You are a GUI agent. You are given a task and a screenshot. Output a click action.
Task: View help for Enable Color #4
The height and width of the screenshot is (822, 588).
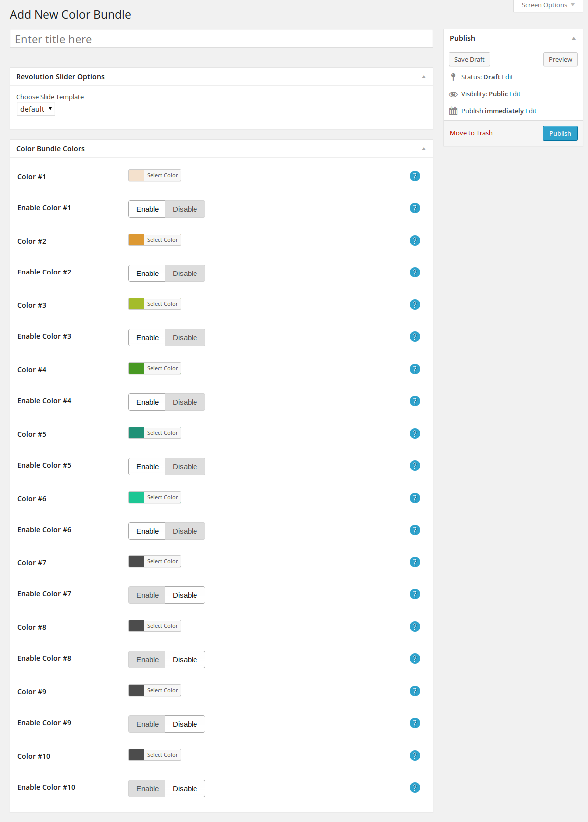415,401
